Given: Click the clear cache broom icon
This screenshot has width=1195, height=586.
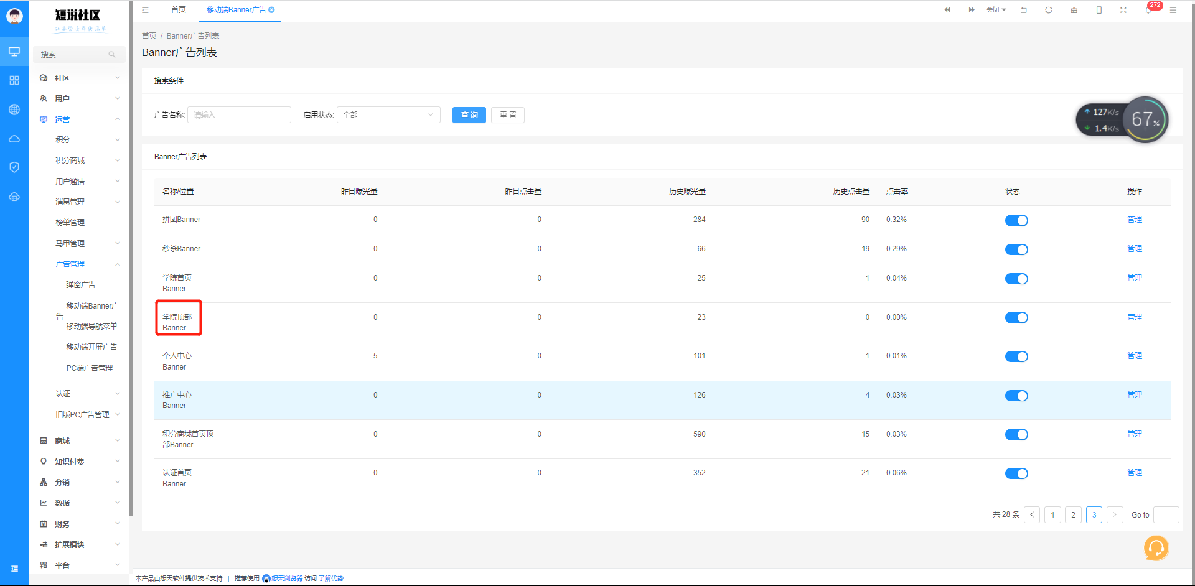Looking at the screenshot, I should click(x=1074, y=10).
